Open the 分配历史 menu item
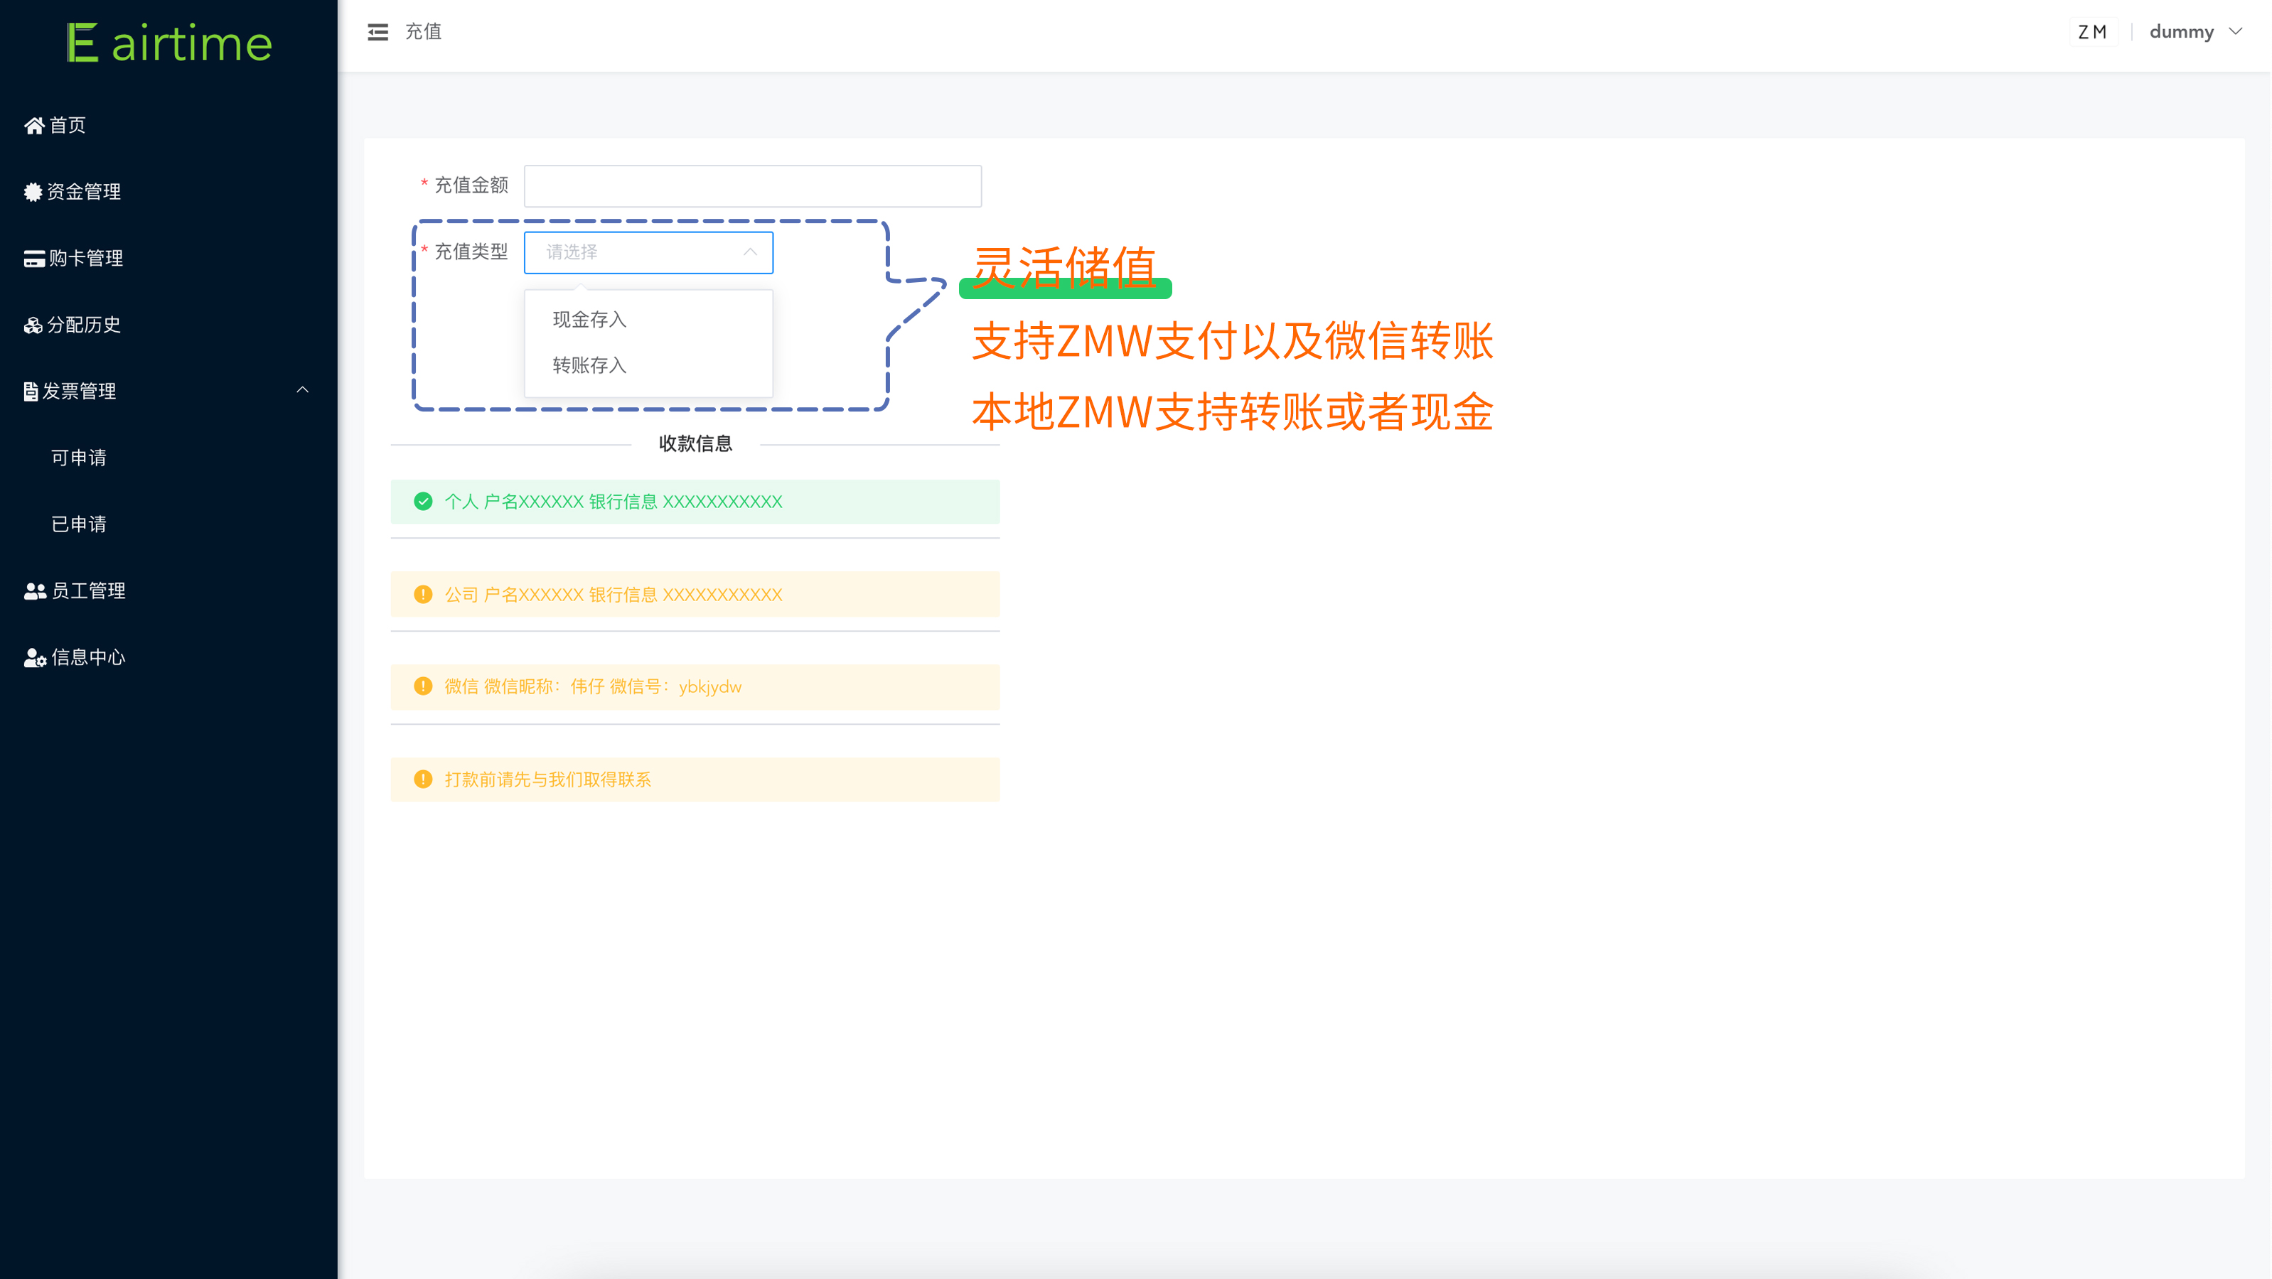Viewport: 2272px width, 1279px height. [x=168, y=325]
